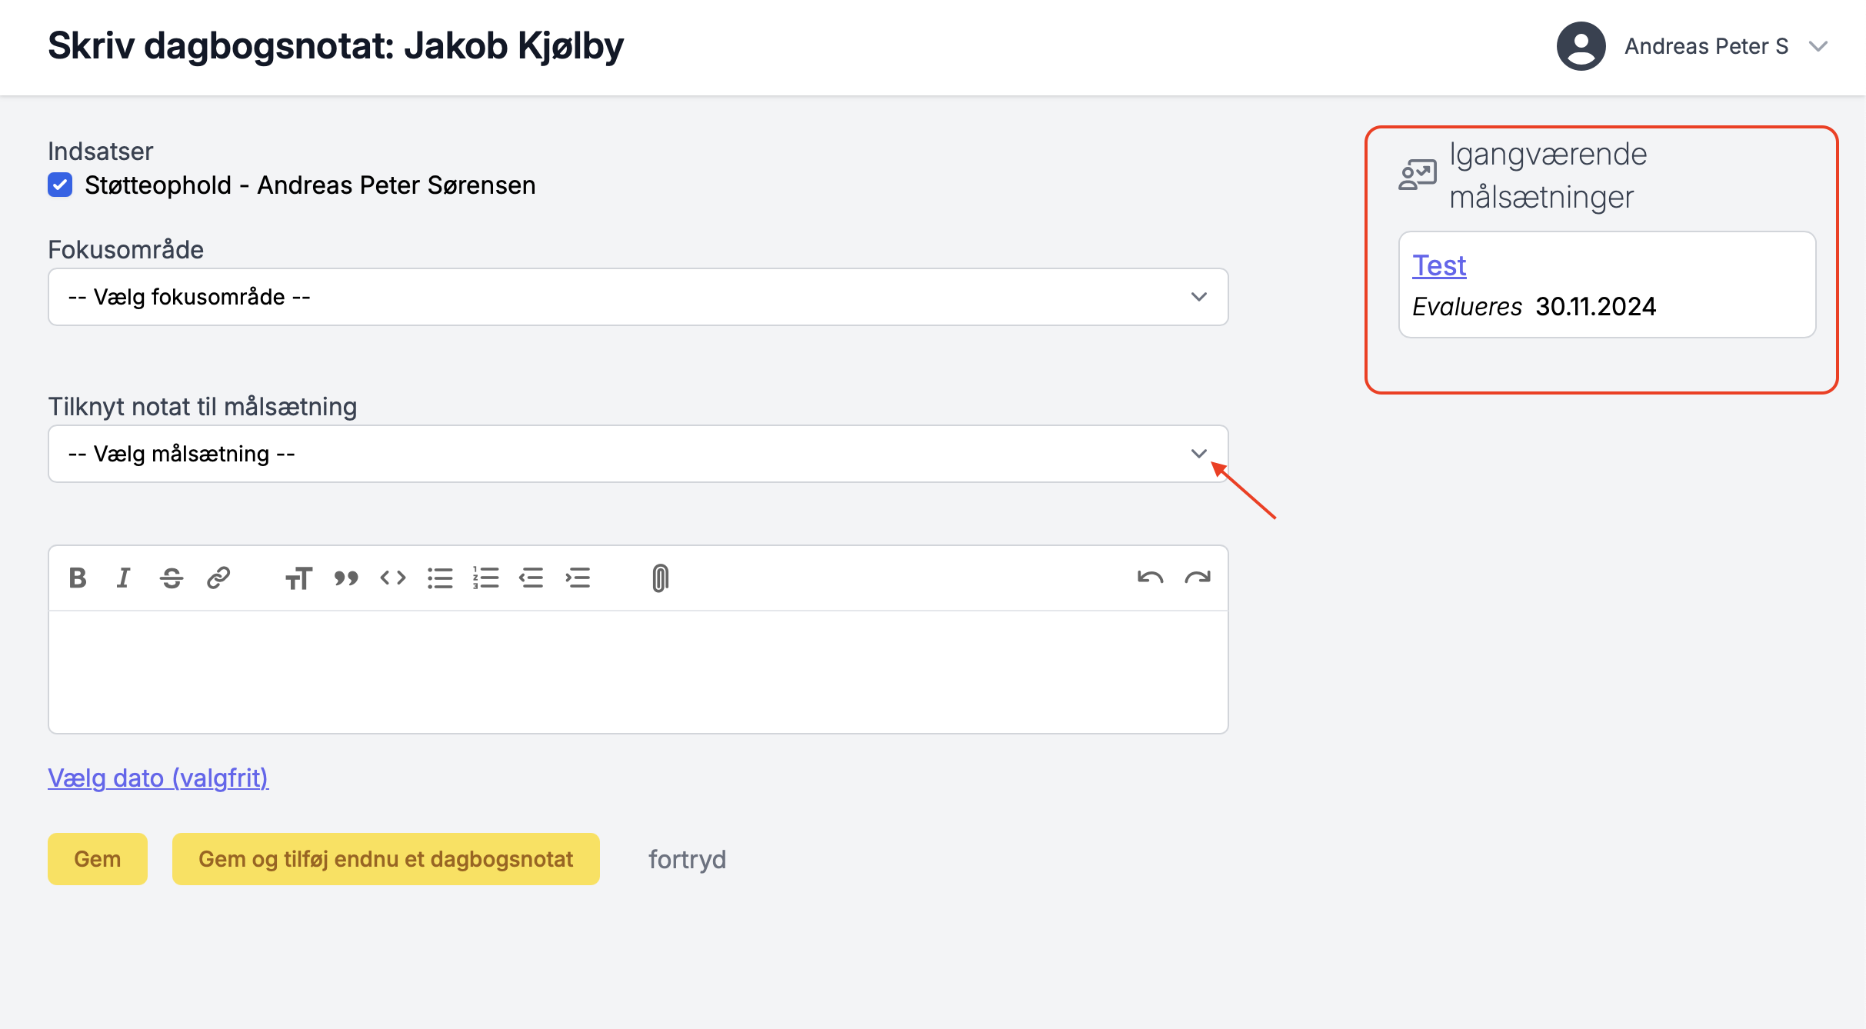Image resolution: width=1866 pixels, height=1029 pixels.
Task: Redo the last editor change
Action: coord(1198,578)
